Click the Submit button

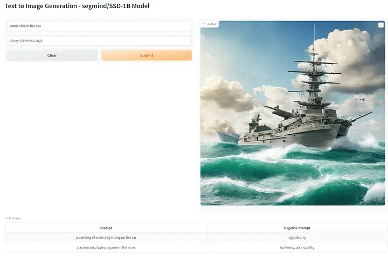[x=147, y=55]
